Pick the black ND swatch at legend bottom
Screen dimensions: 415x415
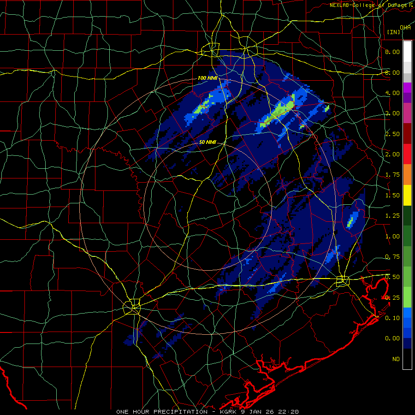point(407,359)
